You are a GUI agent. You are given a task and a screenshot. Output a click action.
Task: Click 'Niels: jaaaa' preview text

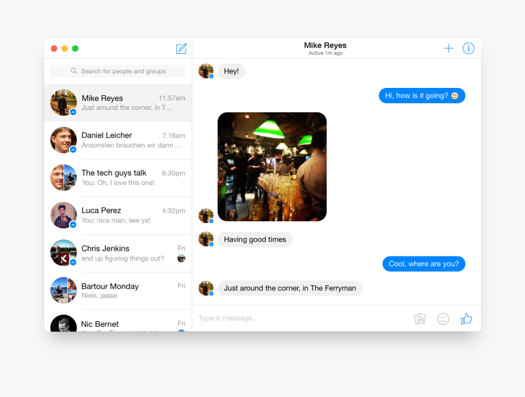point(99,296)
